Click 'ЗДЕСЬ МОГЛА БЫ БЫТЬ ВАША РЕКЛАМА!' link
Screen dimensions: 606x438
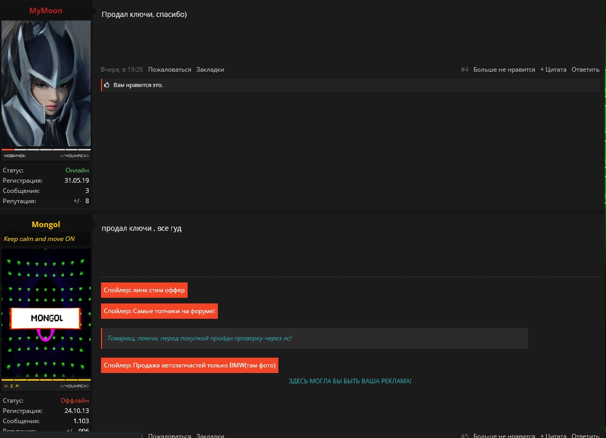pos(350,381)
